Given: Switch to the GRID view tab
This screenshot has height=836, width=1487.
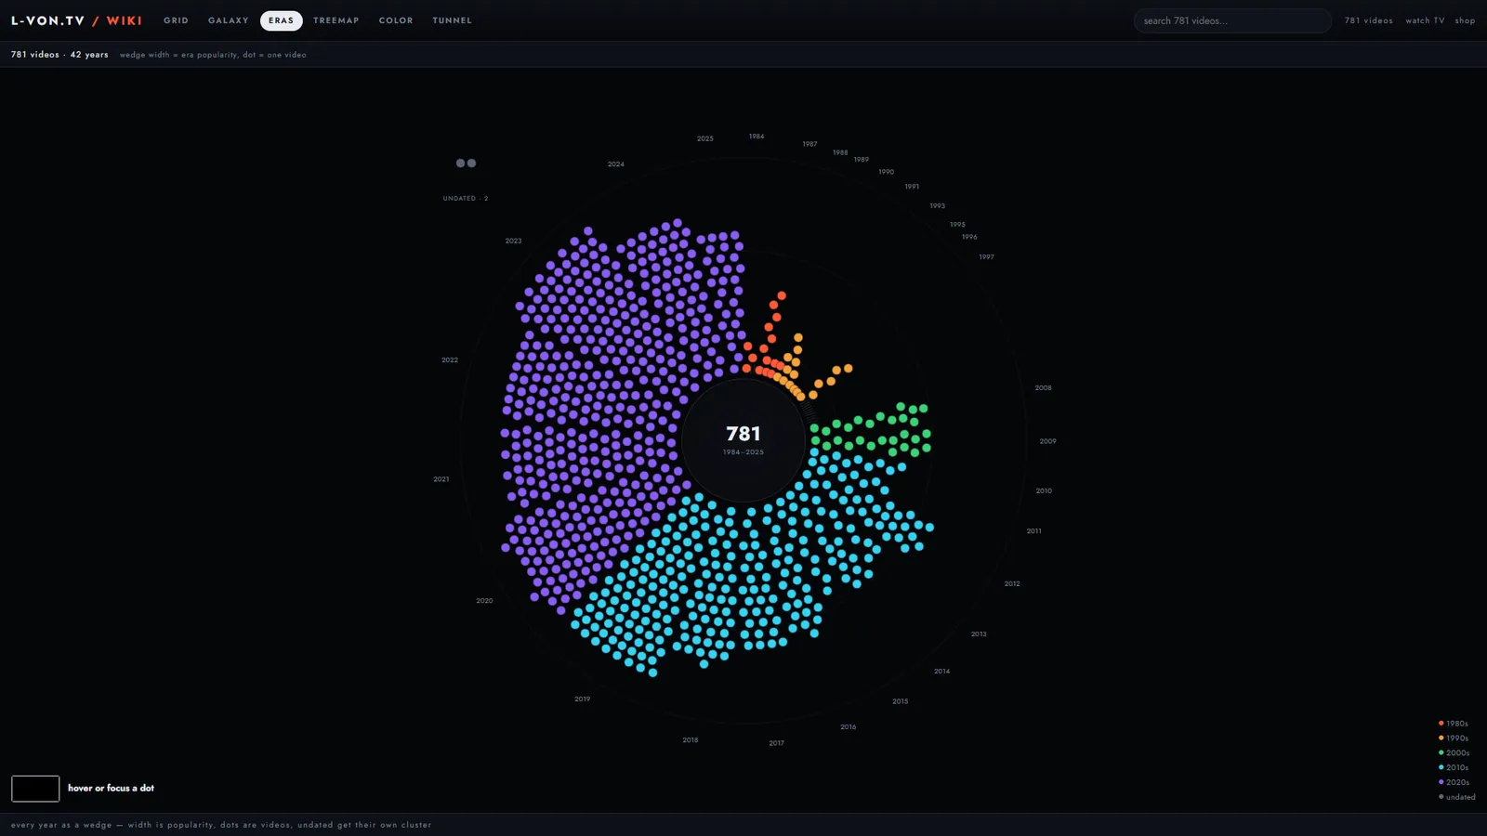Looking at the screenshot, I should [x=176, y=20].
